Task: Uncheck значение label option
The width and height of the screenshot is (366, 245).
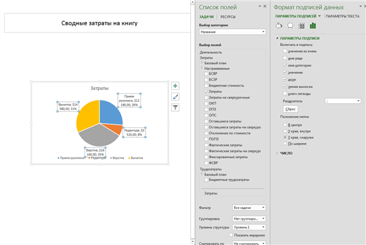Action: (x=285, y=72)
